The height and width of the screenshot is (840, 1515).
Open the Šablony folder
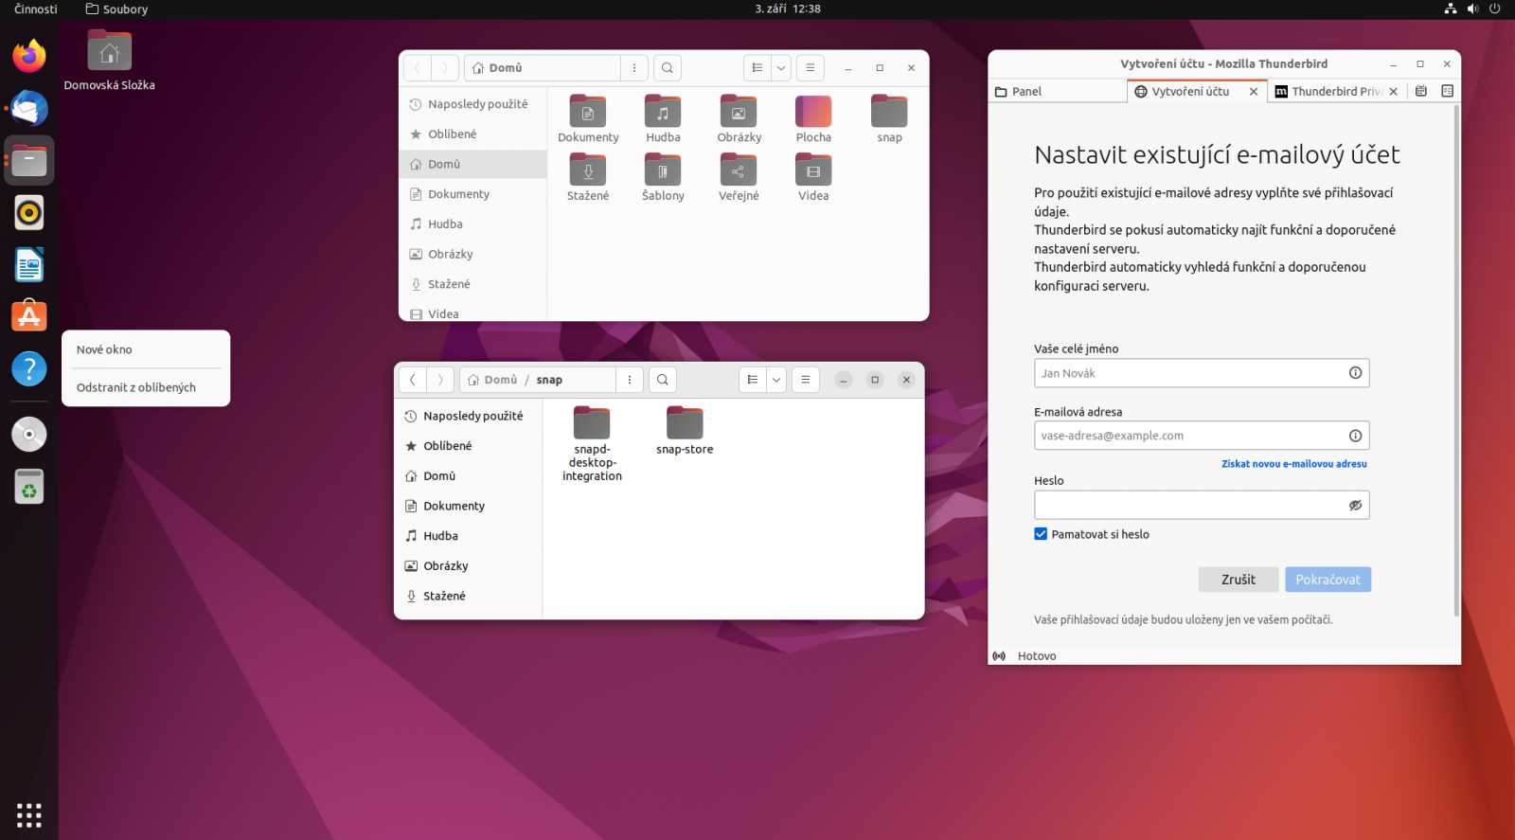pyautogui.click(x=663, y=178)
